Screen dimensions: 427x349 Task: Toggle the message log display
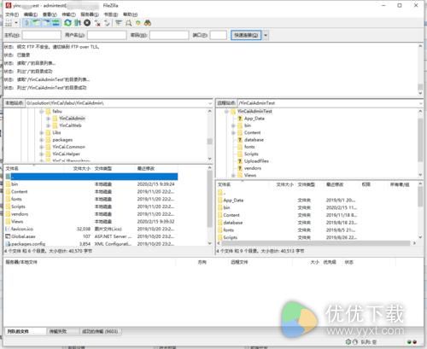[x=27, y=23]
